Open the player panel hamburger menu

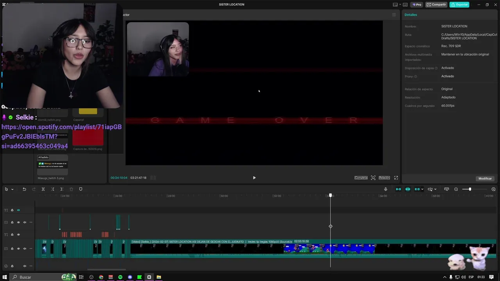point(394,15)
